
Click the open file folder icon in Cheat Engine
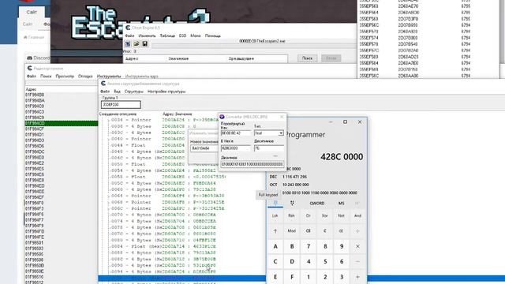click(x=137, y=44)
